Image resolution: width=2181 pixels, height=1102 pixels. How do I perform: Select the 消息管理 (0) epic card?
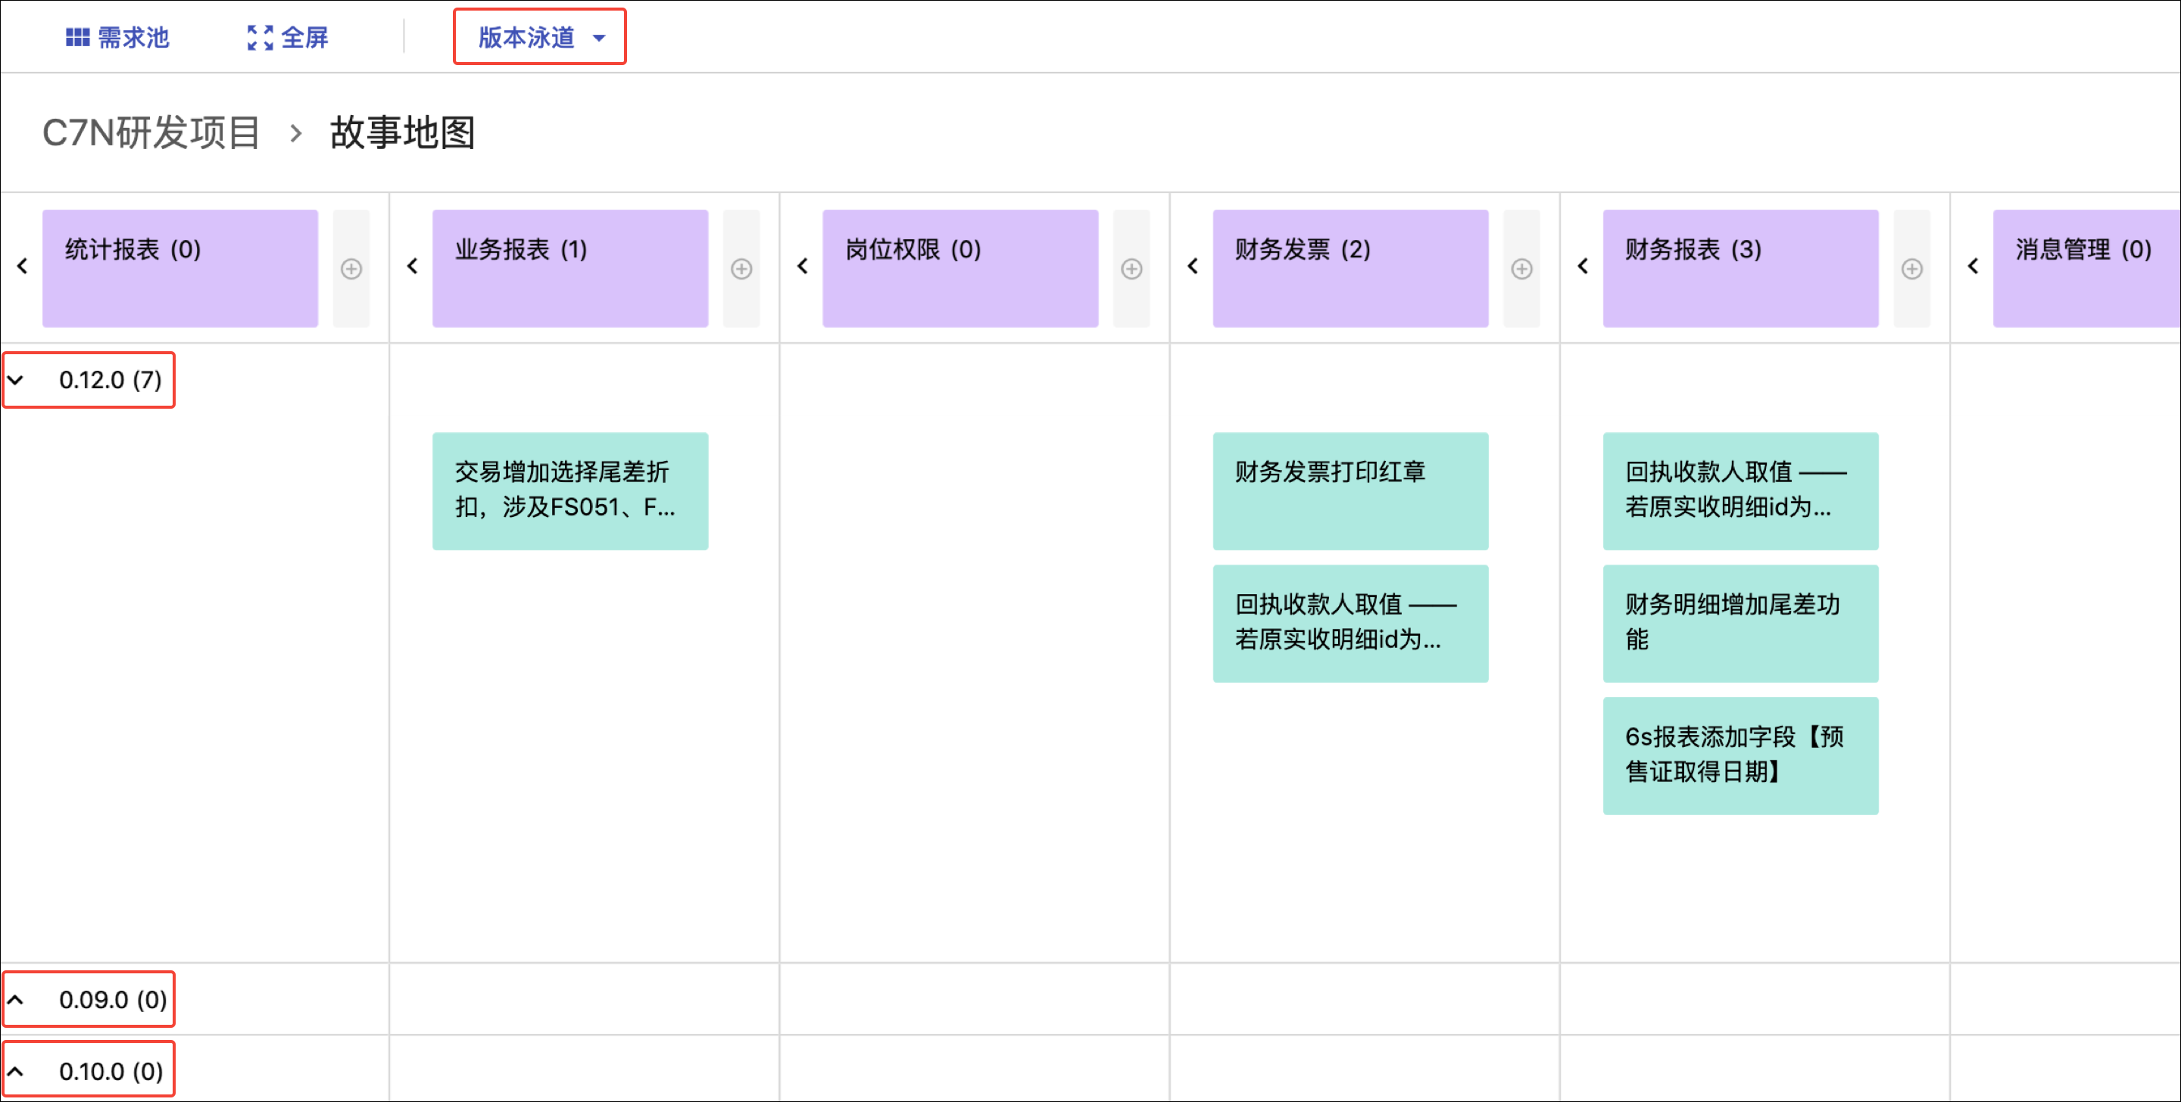(2087, 268)
